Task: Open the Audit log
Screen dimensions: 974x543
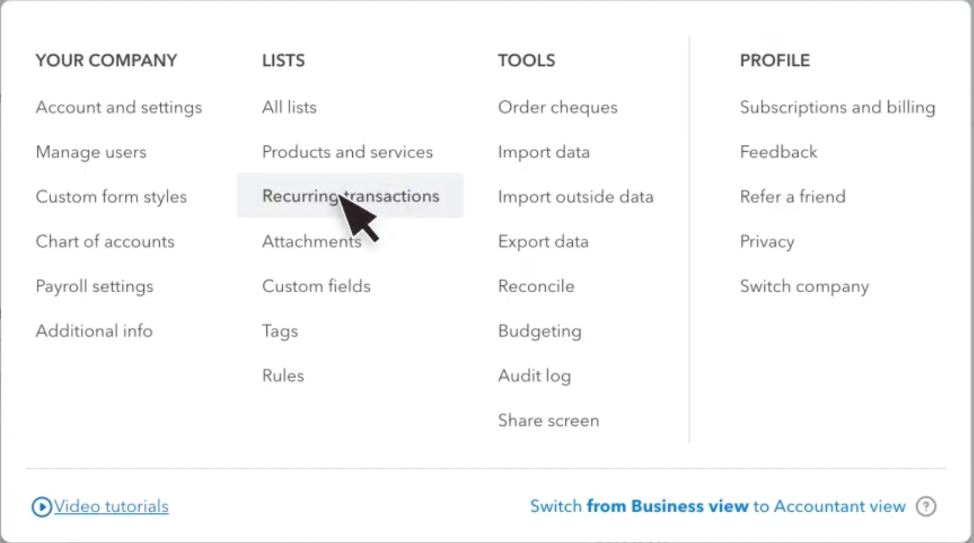Action: tap(534, 375)
